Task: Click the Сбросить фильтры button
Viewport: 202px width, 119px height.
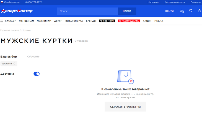Action: 125,107
